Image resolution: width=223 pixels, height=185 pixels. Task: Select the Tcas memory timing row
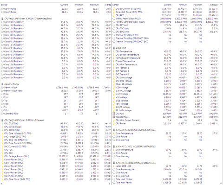point(56,94)
